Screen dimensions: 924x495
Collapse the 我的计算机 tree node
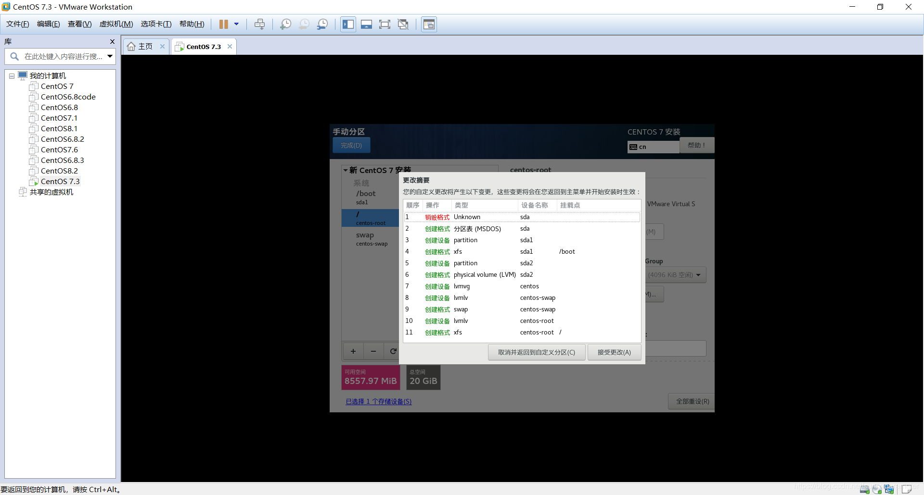pos(12,76)
